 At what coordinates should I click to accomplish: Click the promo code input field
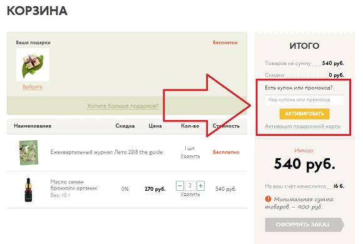[x=304, y=99]
